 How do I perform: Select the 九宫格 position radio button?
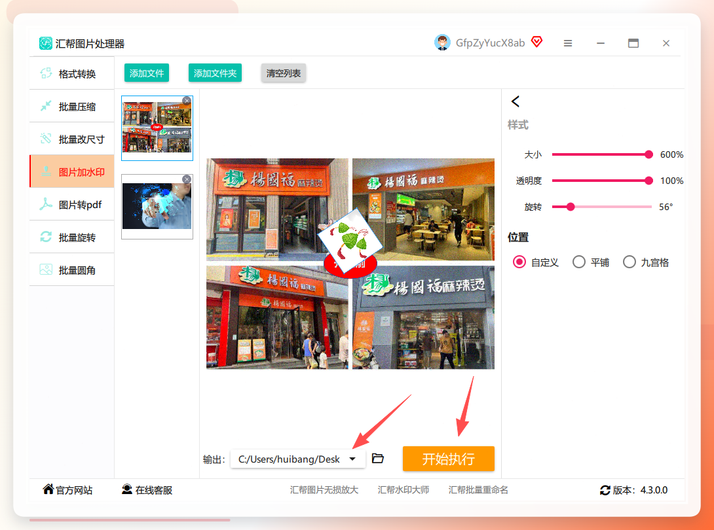tap(629, 262)
